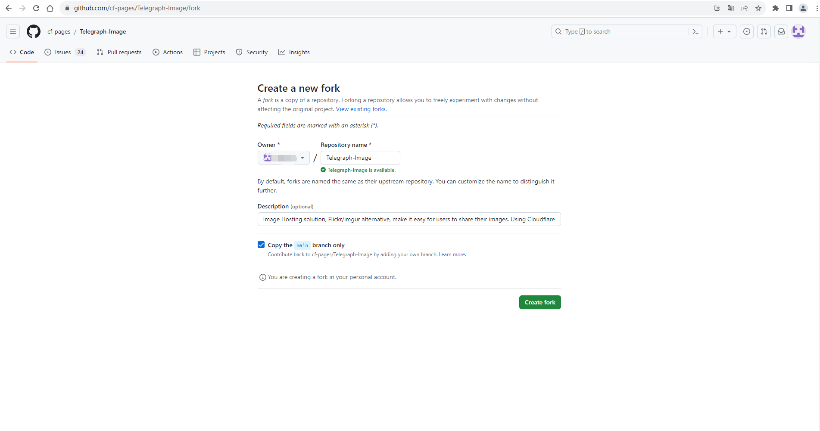
Task: Open the notifications inbox icon
Action: (781, 31)
